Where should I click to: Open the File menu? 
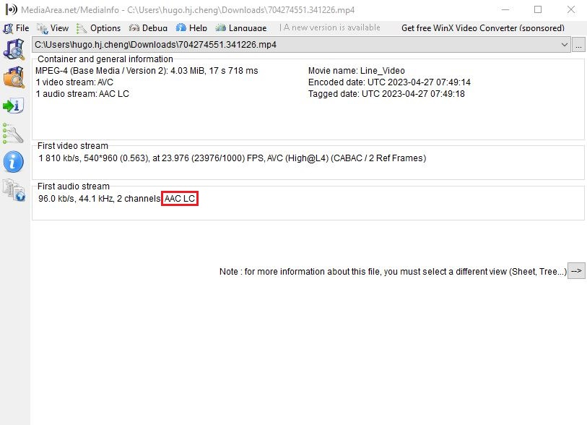16,28
